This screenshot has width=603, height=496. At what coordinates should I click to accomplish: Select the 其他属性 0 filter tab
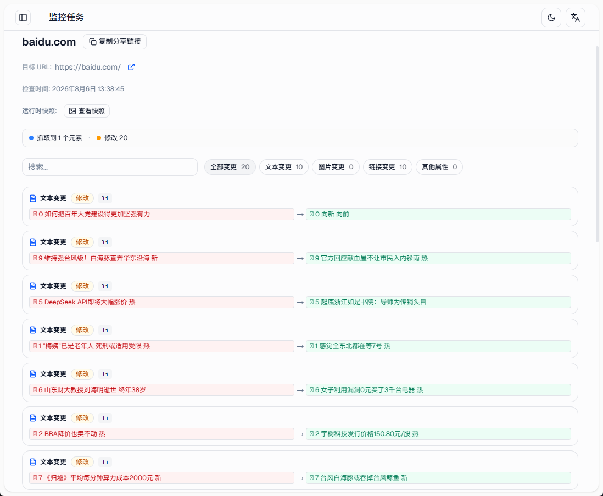click(x=439, y=167)
